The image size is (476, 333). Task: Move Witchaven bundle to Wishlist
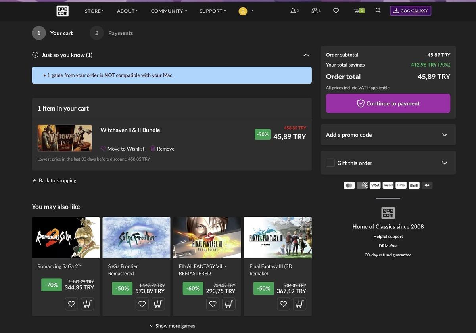click(123, 149)
